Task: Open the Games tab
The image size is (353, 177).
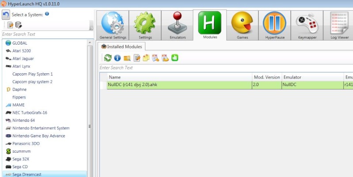Action: tap(242, 26)
